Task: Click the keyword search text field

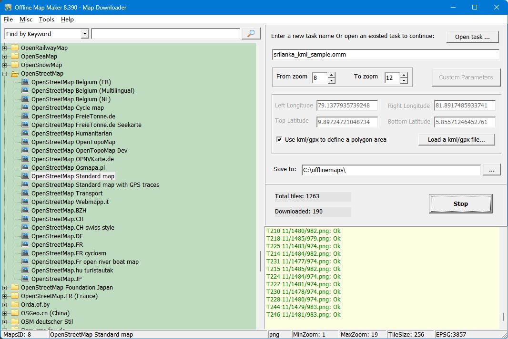Action: click(x=165, y=34)
